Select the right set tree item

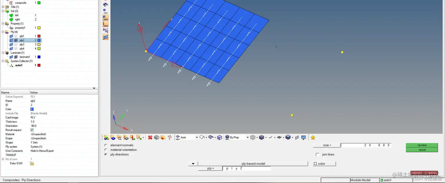tap(17, 19)
